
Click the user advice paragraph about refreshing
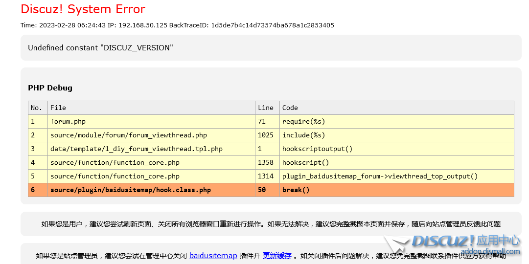[x=271, y=224]
